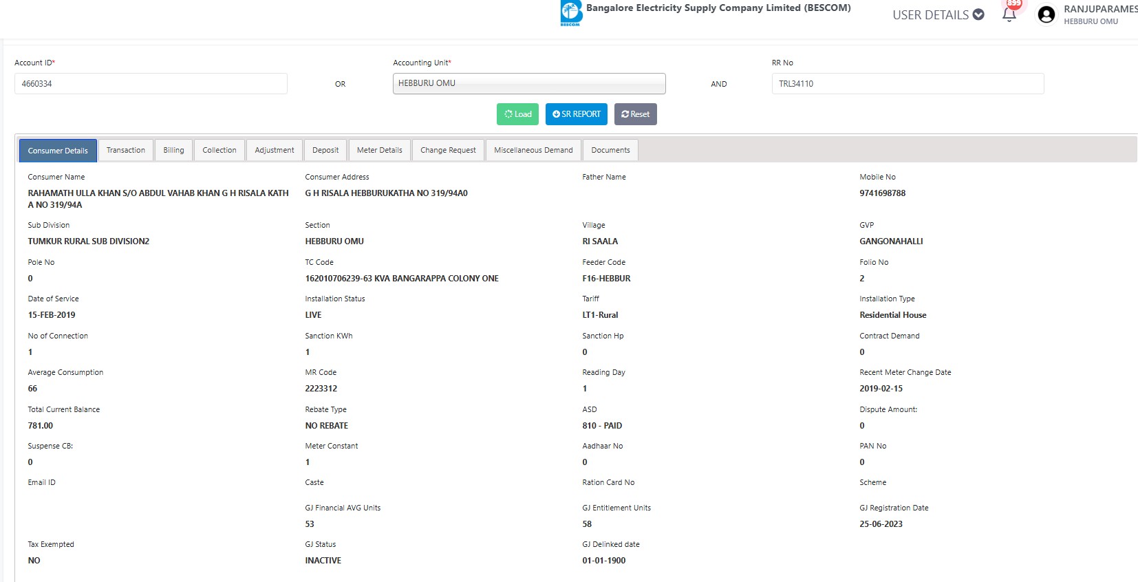Expand the USER DETAILS dropdown
Image resolution: width=1138 pixels, height=582 pixels.
coord(938,14)
